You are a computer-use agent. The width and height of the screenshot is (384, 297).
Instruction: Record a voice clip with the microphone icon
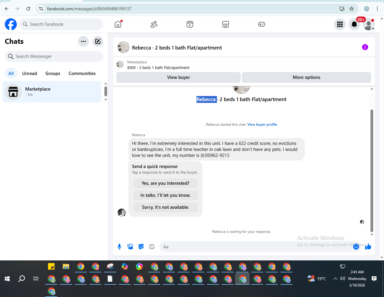tap(119, 247)
